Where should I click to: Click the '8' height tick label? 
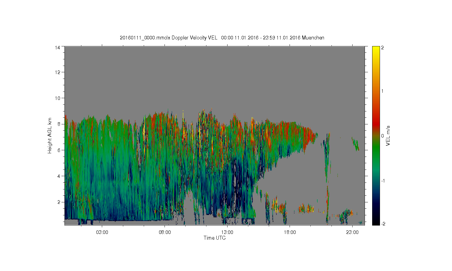pyautogui.click(x=58, y=124)
